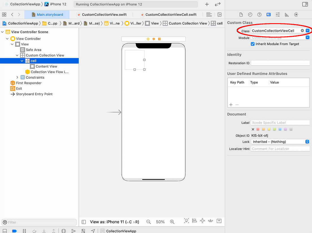
Task: Collapse the cell item in the document outline
Action: (22, 61)
